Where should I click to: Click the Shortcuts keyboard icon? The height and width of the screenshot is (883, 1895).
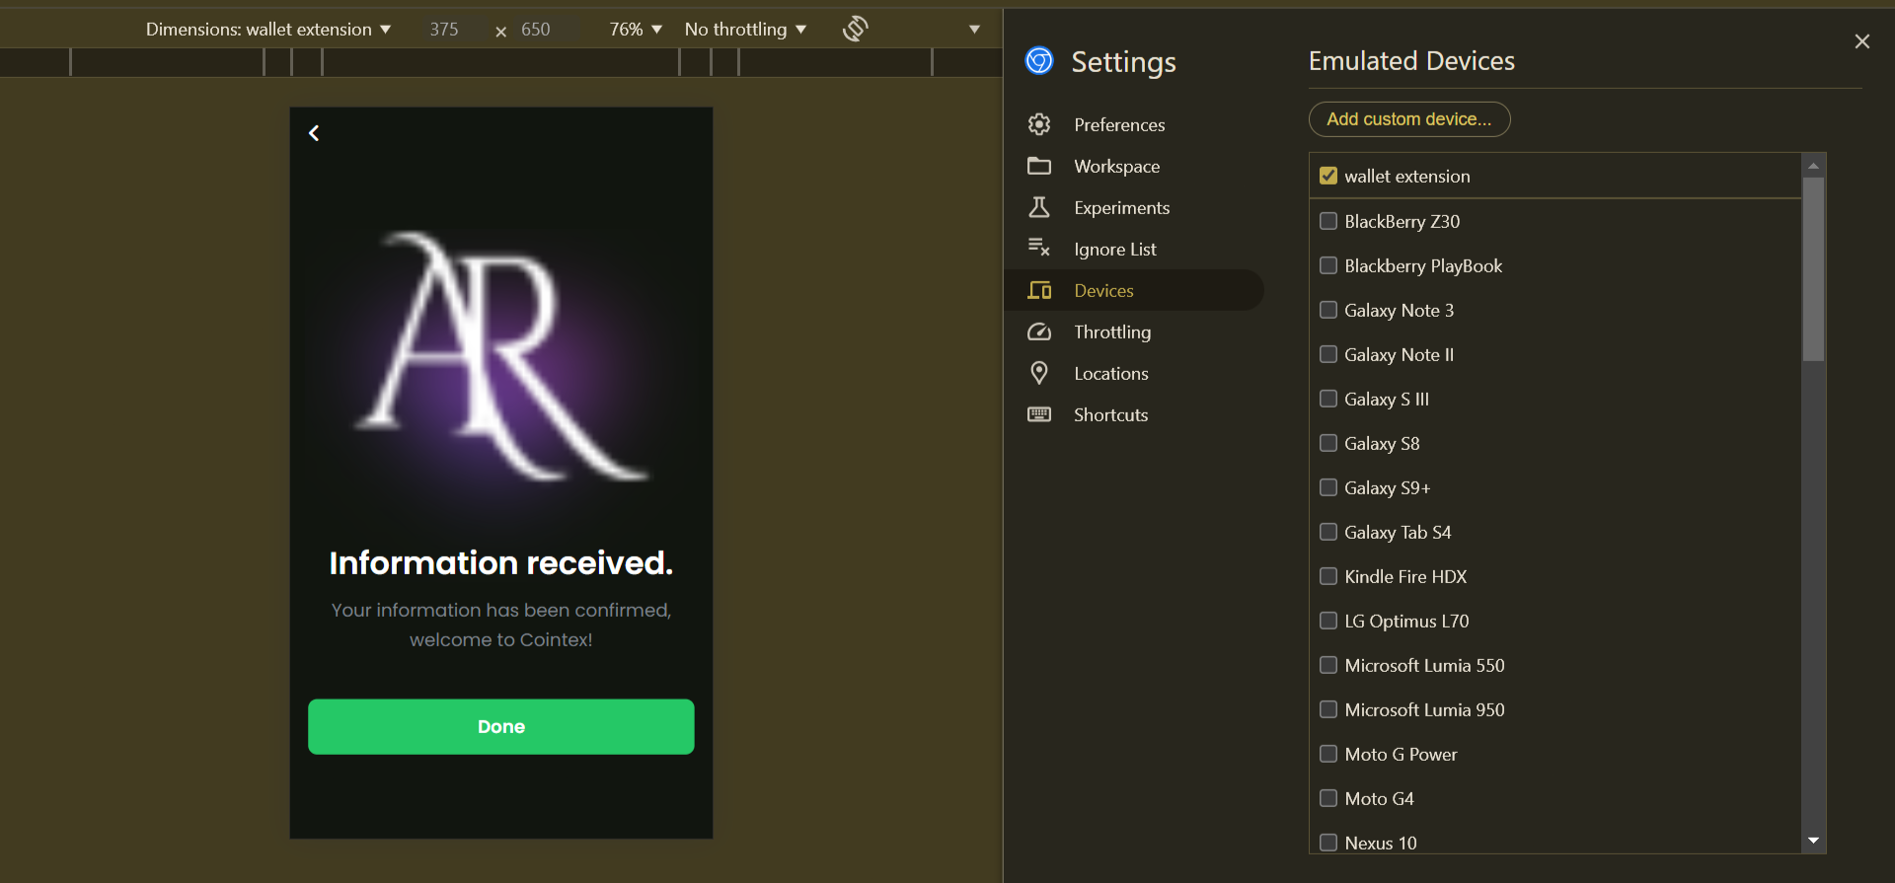coord(1039,414)
